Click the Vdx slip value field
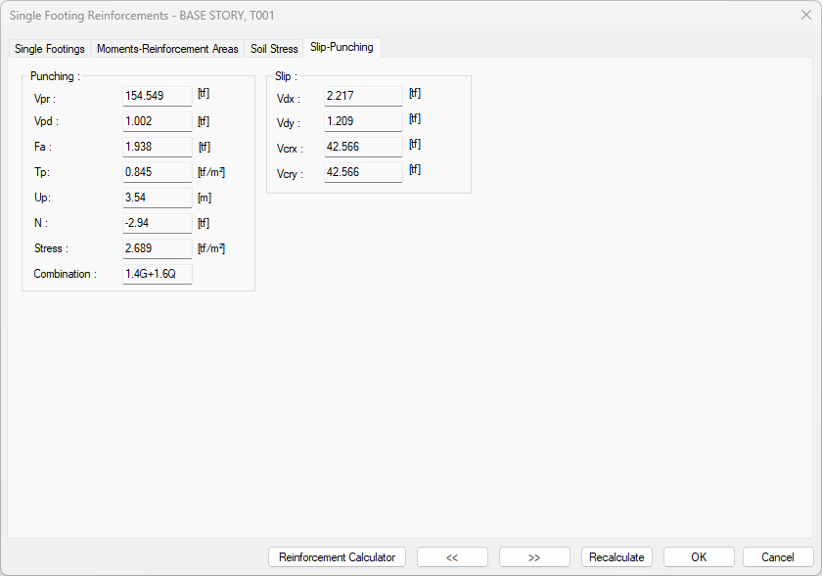Viewport: 822px width, 576px height. coord(363,97)
